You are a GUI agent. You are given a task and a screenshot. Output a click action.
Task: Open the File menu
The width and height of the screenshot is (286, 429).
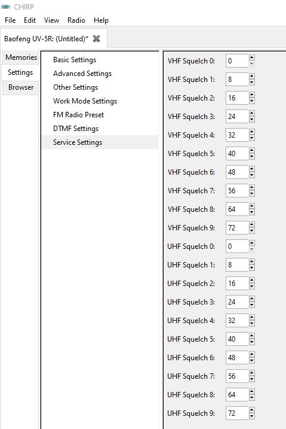10,20
